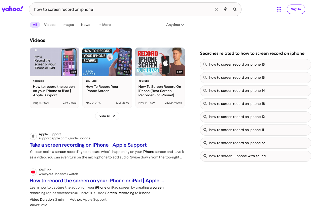Viewport: 311px width, 208px height.
Task: Click the magnifier search icon in search bar
Action: point(235,9)
